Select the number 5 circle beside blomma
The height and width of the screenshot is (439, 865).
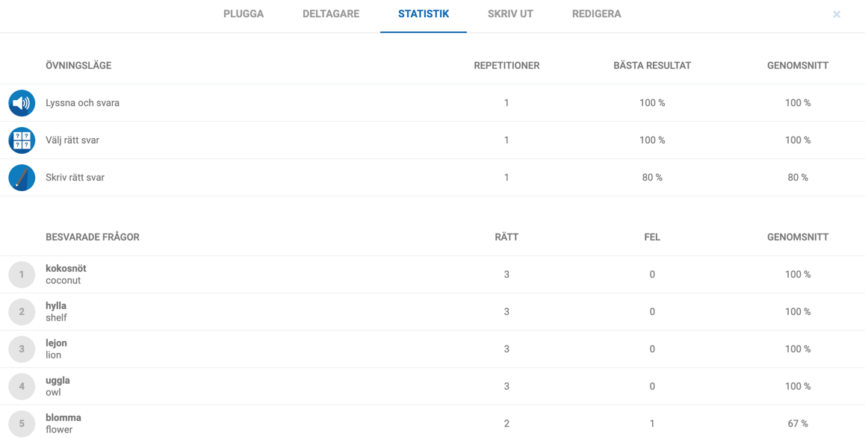click(x=22, y=423)
